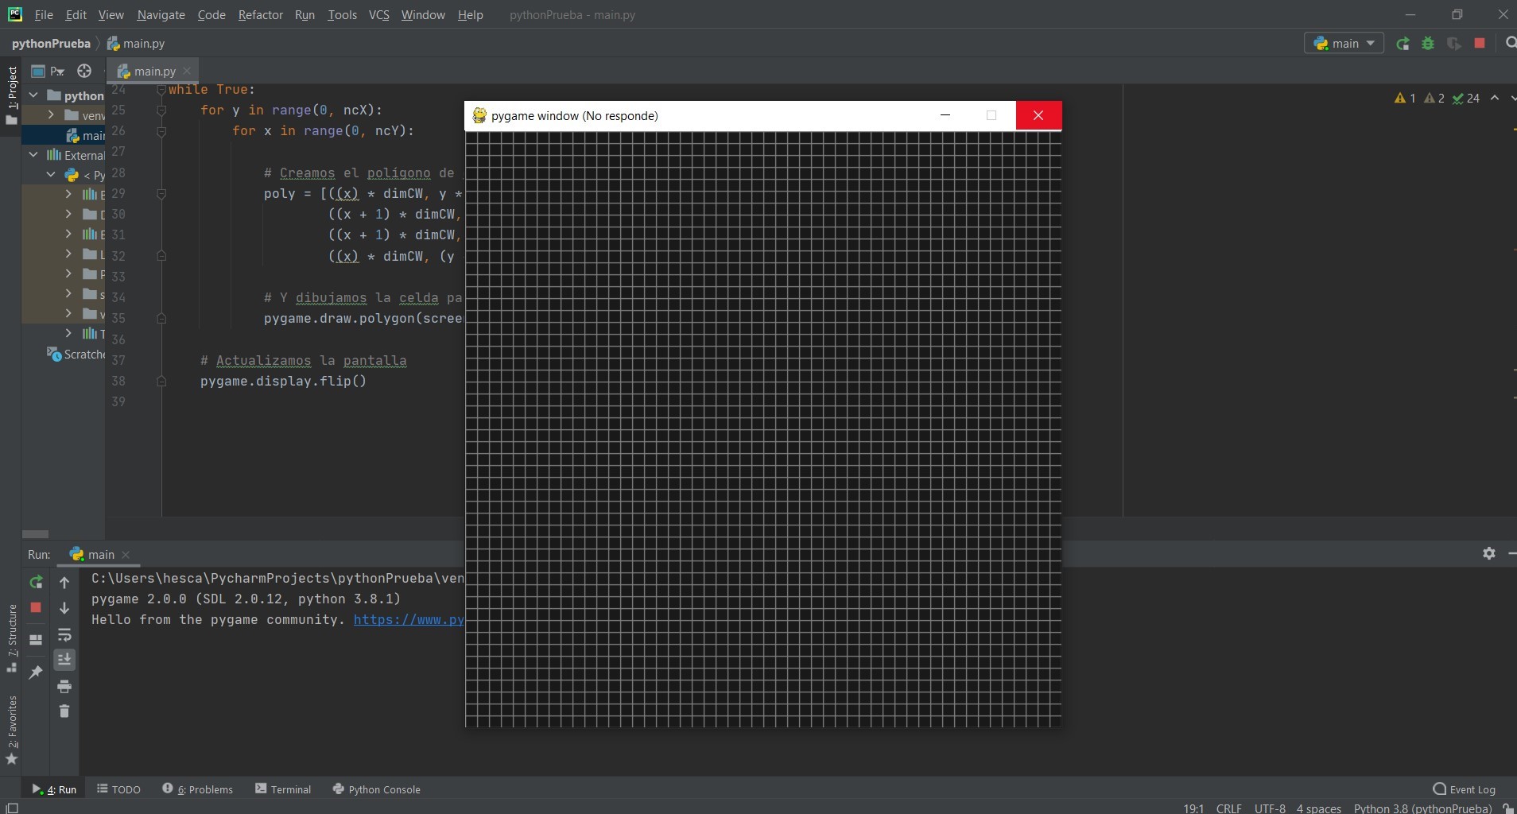
Task: Jump up the stack trace with the up arrow
Action: pos(64,582)
